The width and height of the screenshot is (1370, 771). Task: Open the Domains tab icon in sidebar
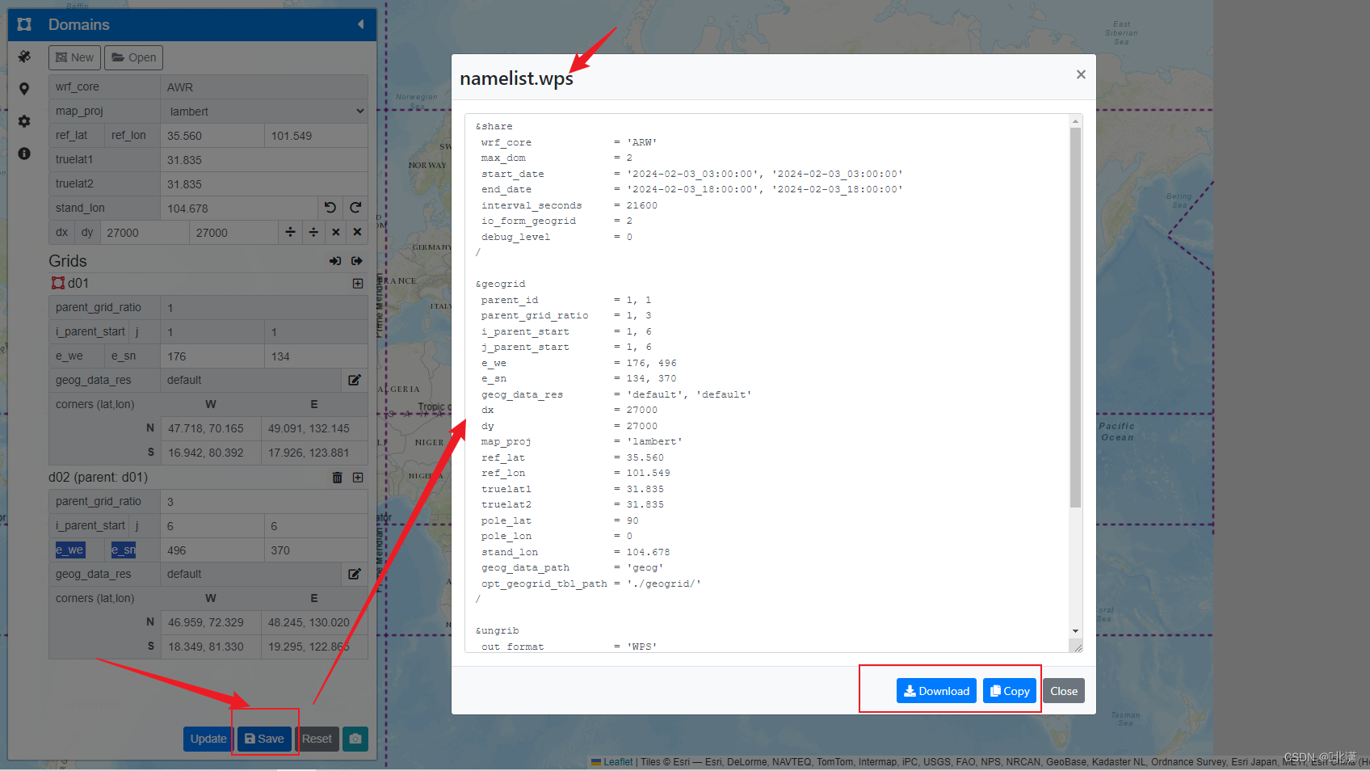point(24,24)
